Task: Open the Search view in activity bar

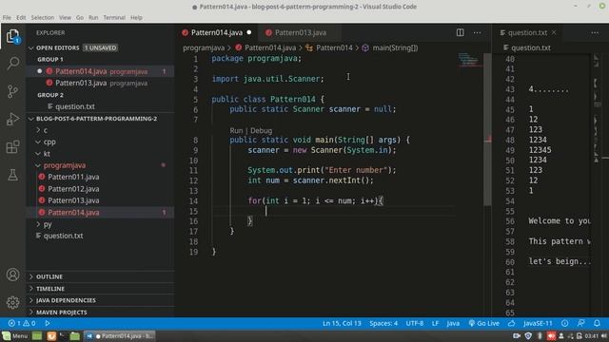Action: pyautogui.click(x=12, y=63)
